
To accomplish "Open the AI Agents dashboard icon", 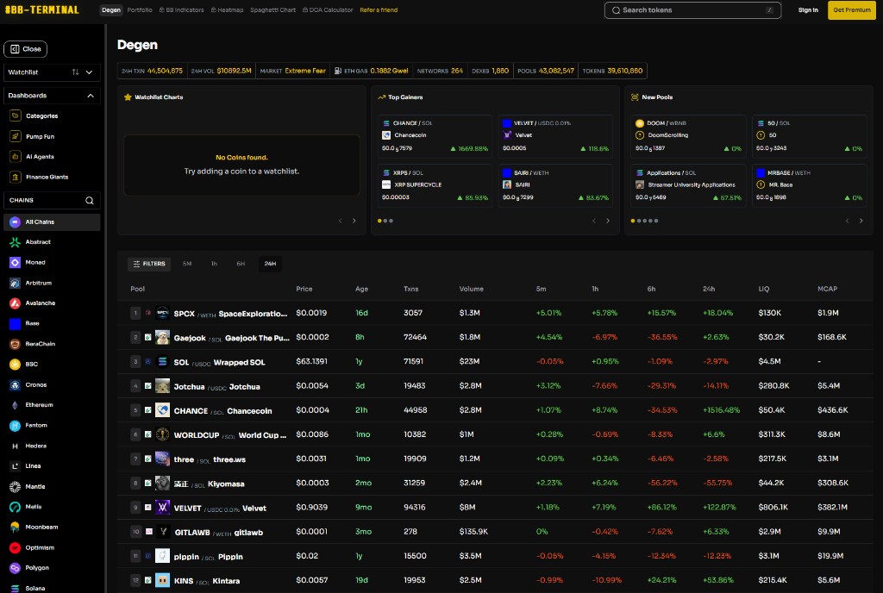I will click(16, 156).
